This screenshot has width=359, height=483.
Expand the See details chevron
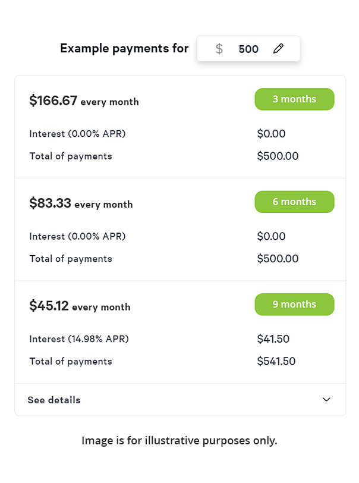click(x=326, y=400)
